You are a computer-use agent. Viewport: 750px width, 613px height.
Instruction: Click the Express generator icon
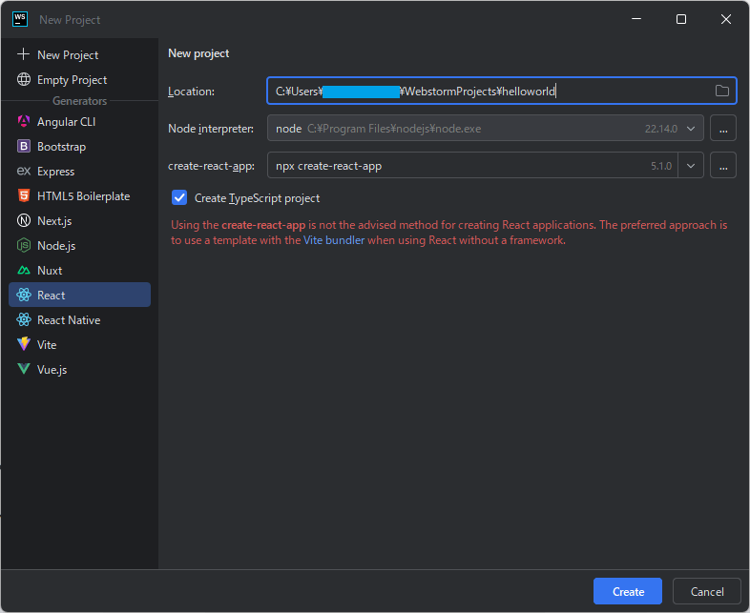pyautogui.click(x=24, y=171)
